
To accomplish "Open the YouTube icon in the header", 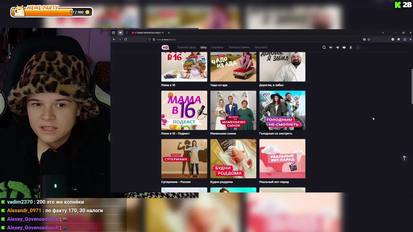I will [x=344, y=47].
